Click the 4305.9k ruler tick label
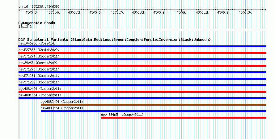This screenshot has width=275, height=139. click(x=160, y=12)
